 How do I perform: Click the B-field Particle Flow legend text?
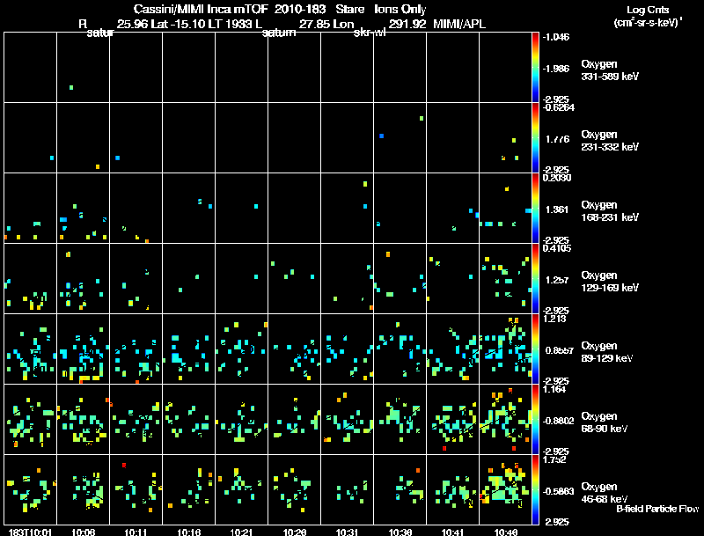pyautogui.click(x=656, y=509)
